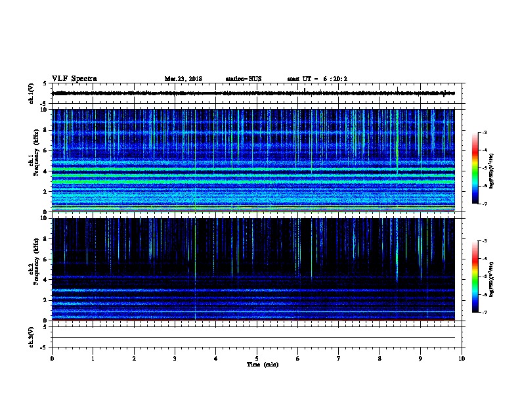Click the "Time (min)" axis label
The width and height of the screenshot is (520, 402).
tap(263, 365)
